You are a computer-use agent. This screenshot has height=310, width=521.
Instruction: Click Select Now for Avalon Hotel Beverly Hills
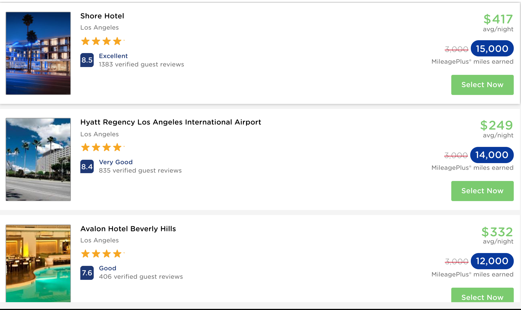pyautogui.click(x=482, y=295)
